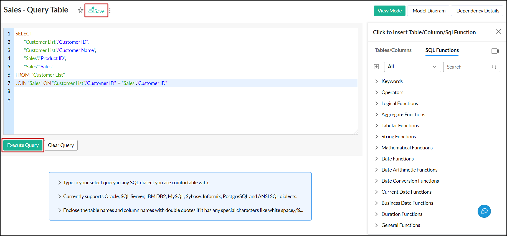This screenshot has height=236, width=507.
Task: Switch to View Mode
Action: tap(389, 11)
